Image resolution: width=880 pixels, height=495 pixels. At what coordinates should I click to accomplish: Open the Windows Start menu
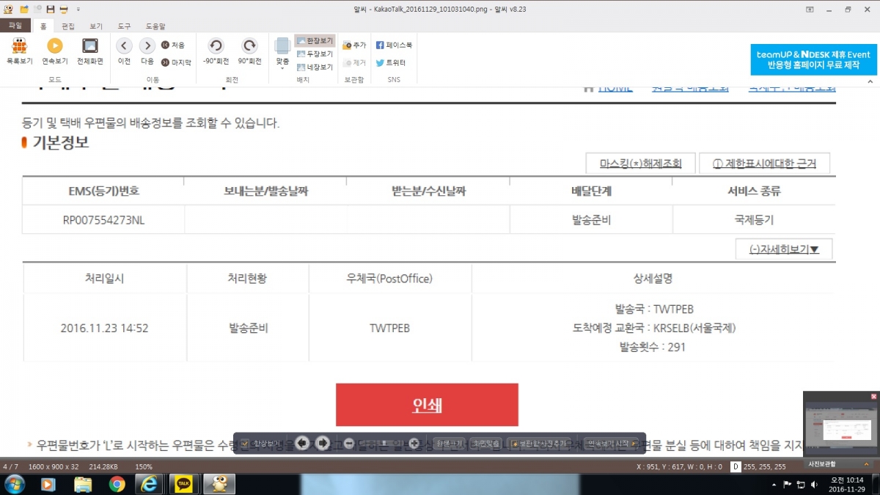click(15, 484)
